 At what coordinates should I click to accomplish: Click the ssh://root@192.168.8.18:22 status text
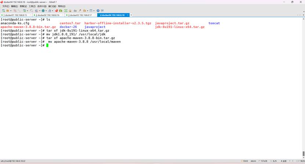pos(13,161)
